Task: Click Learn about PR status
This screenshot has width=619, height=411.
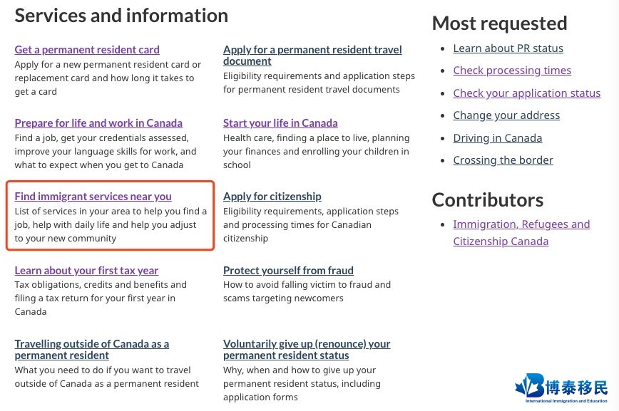Action: tap(508, 48)
